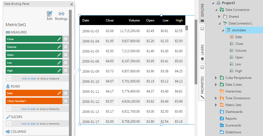Expand the Metric Sets node
263x136 pixels.
point(216,105)
